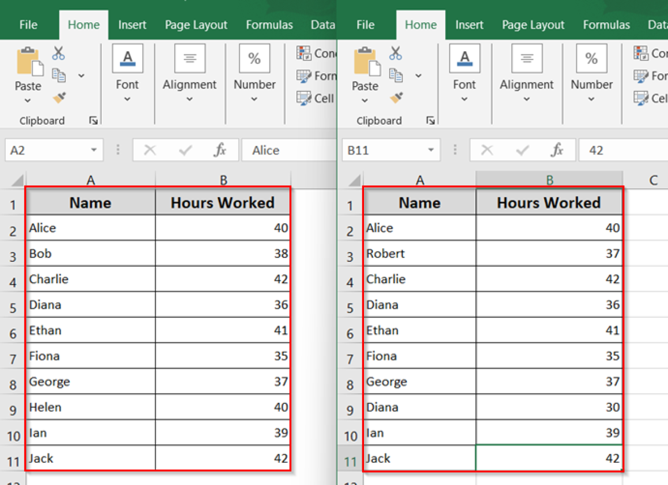Confirm entry with the checkmark icon
Image resolution: width=668 pixels, height=485 pixels.
pos(185,150)
